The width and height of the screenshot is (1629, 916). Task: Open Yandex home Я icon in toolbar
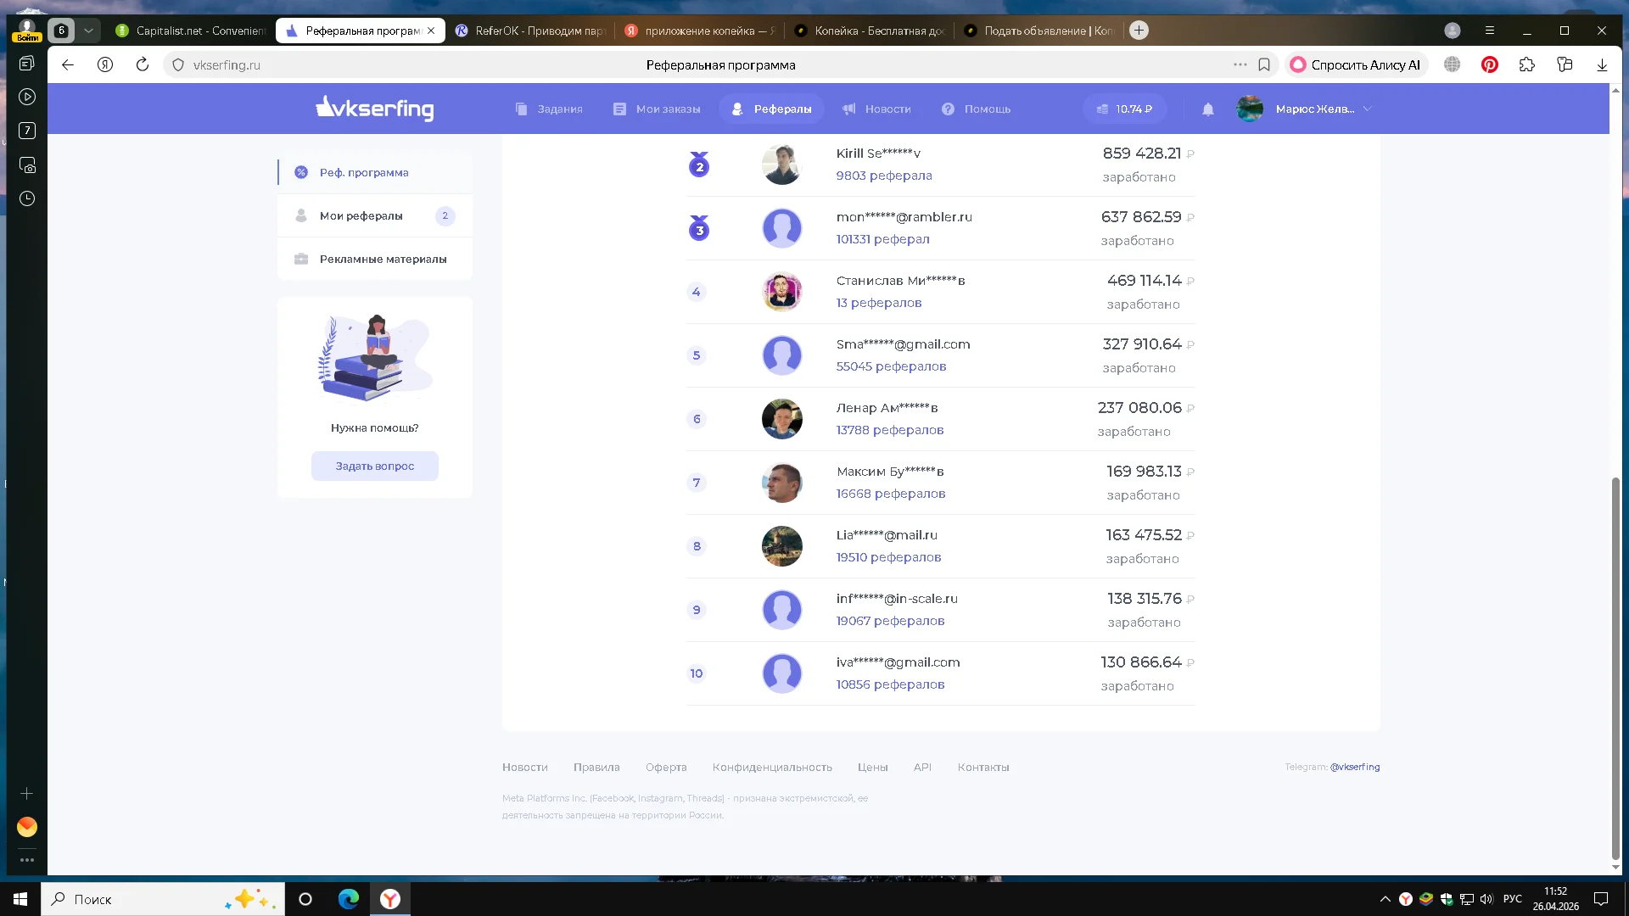coord(105,64)
